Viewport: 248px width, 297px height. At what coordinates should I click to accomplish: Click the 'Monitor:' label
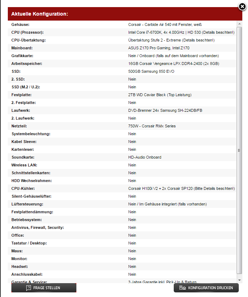click(x=19, y=259)
